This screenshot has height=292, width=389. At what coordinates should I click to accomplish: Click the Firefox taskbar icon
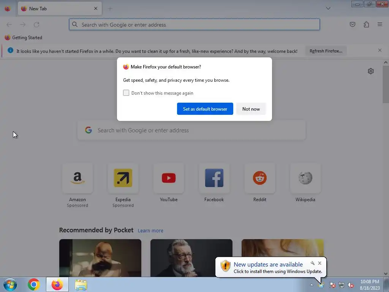pos(57,284)
